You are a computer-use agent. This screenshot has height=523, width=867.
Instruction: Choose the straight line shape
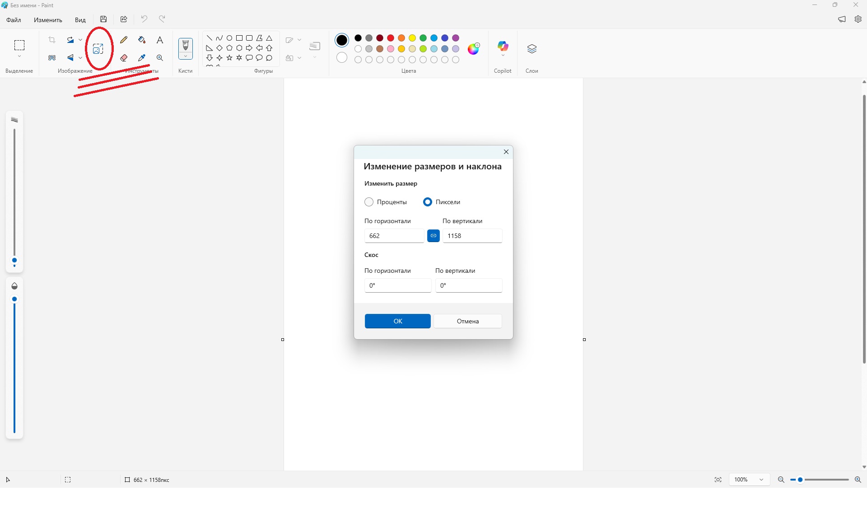pos(210,38)
